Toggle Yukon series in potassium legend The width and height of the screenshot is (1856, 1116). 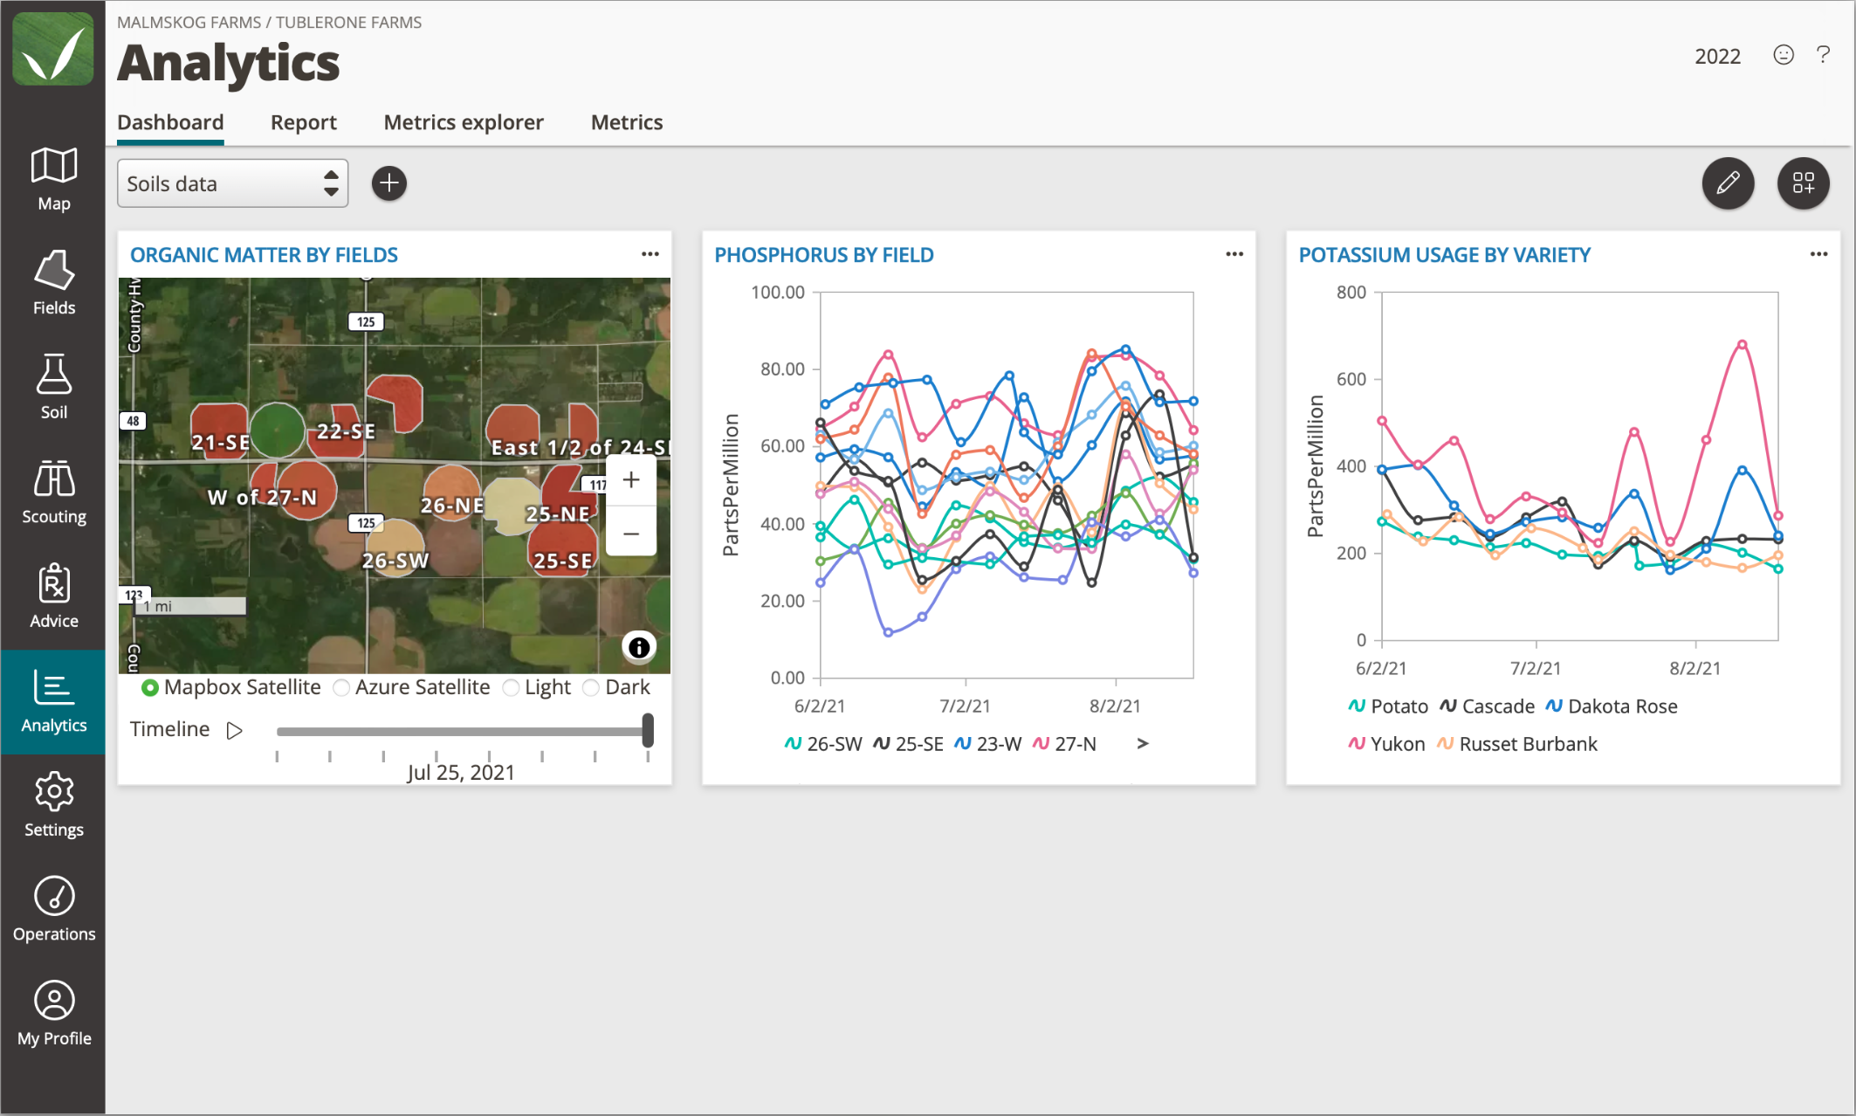1386,744
